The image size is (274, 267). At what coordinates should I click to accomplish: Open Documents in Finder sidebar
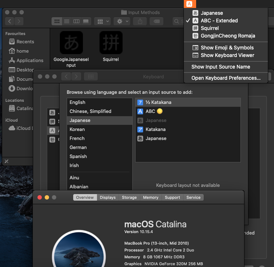(x=21, y=79)
